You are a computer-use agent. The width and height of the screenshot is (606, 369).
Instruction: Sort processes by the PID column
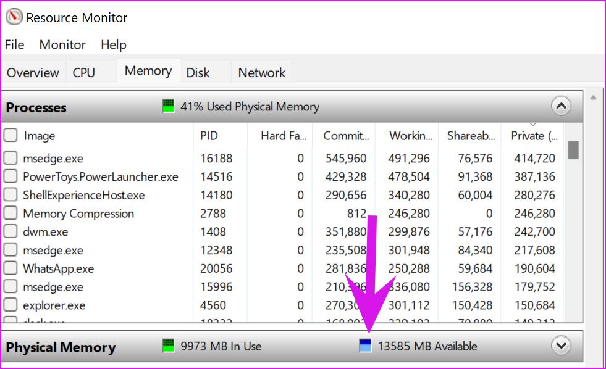(210, 135)
